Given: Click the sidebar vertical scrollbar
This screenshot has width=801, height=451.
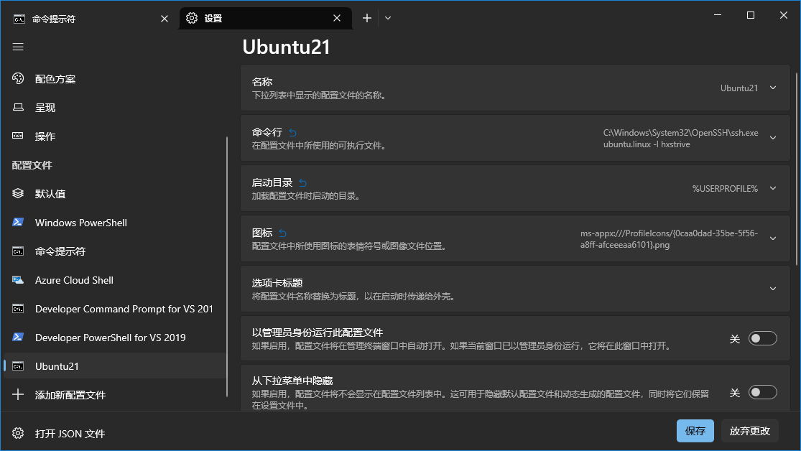Looking at the screenshot, I should pyautogui.click(x=227, y=266).
